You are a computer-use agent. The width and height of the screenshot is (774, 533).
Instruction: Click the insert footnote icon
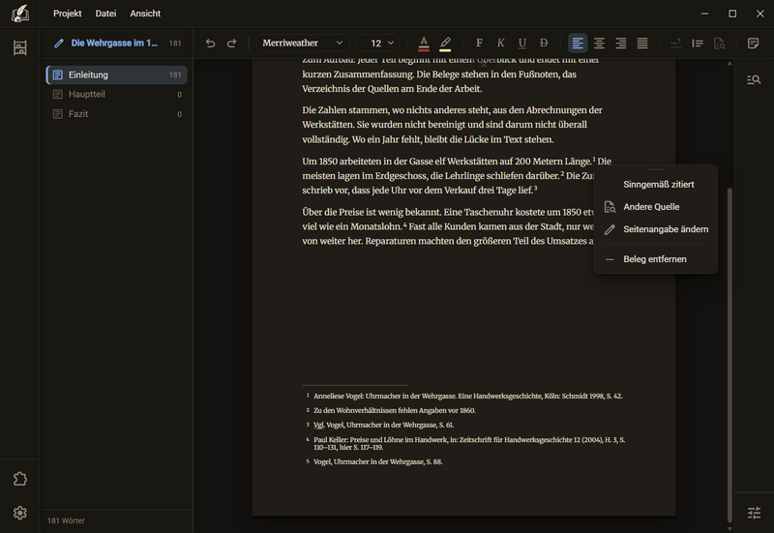pos(675,43)
